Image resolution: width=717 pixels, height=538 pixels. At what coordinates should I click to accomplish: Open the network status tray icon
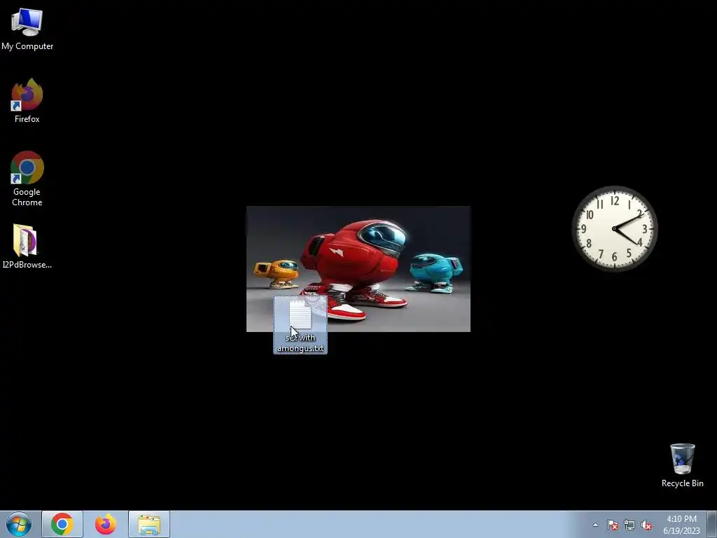(x=629, y=525)
